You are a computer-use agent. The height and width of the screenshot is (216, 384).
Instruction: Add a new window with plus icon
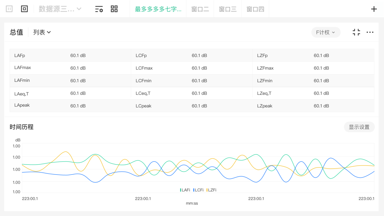click(374, 9)
